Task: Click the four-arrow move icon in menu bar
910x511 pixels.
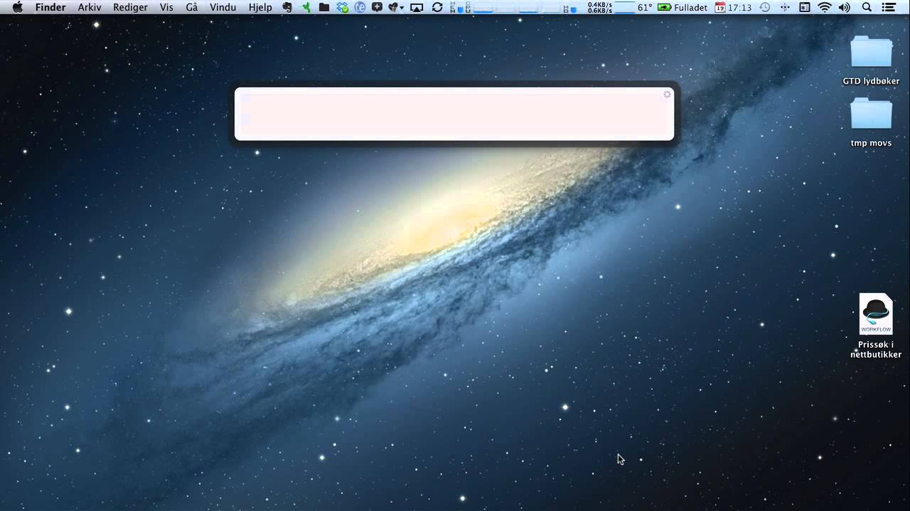Action: [x=785, y=7]
